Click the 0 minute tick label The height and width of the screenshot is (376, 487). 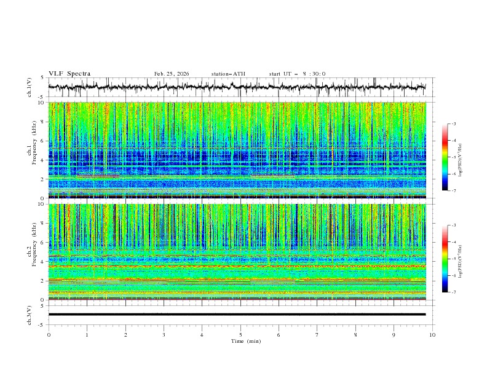click(49, 335)
